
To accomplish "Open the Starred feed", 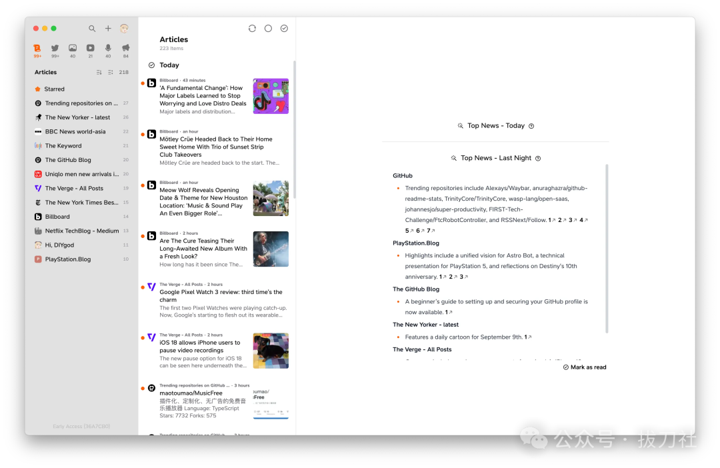I will click(82, 89).
